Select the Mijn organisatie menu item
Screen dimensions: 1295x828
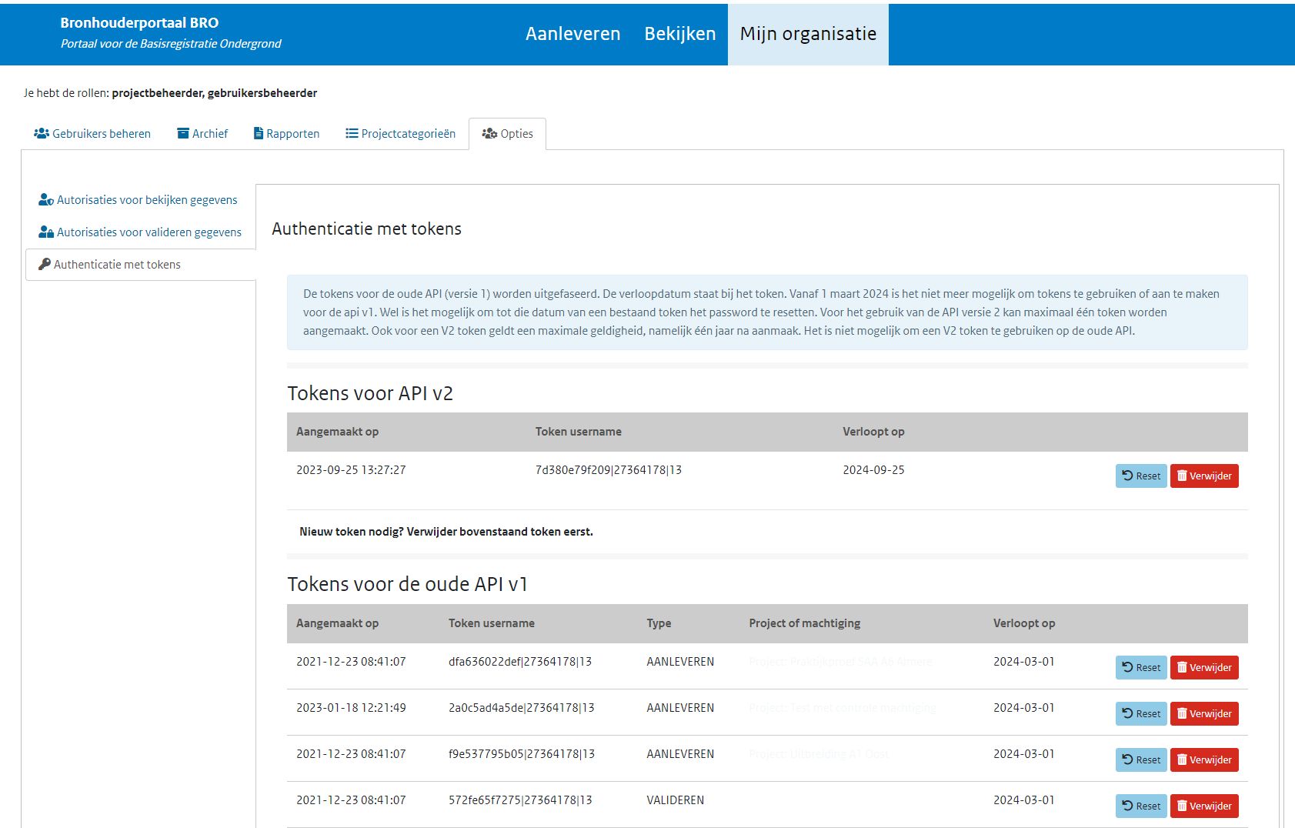click(x=808, y=34)
